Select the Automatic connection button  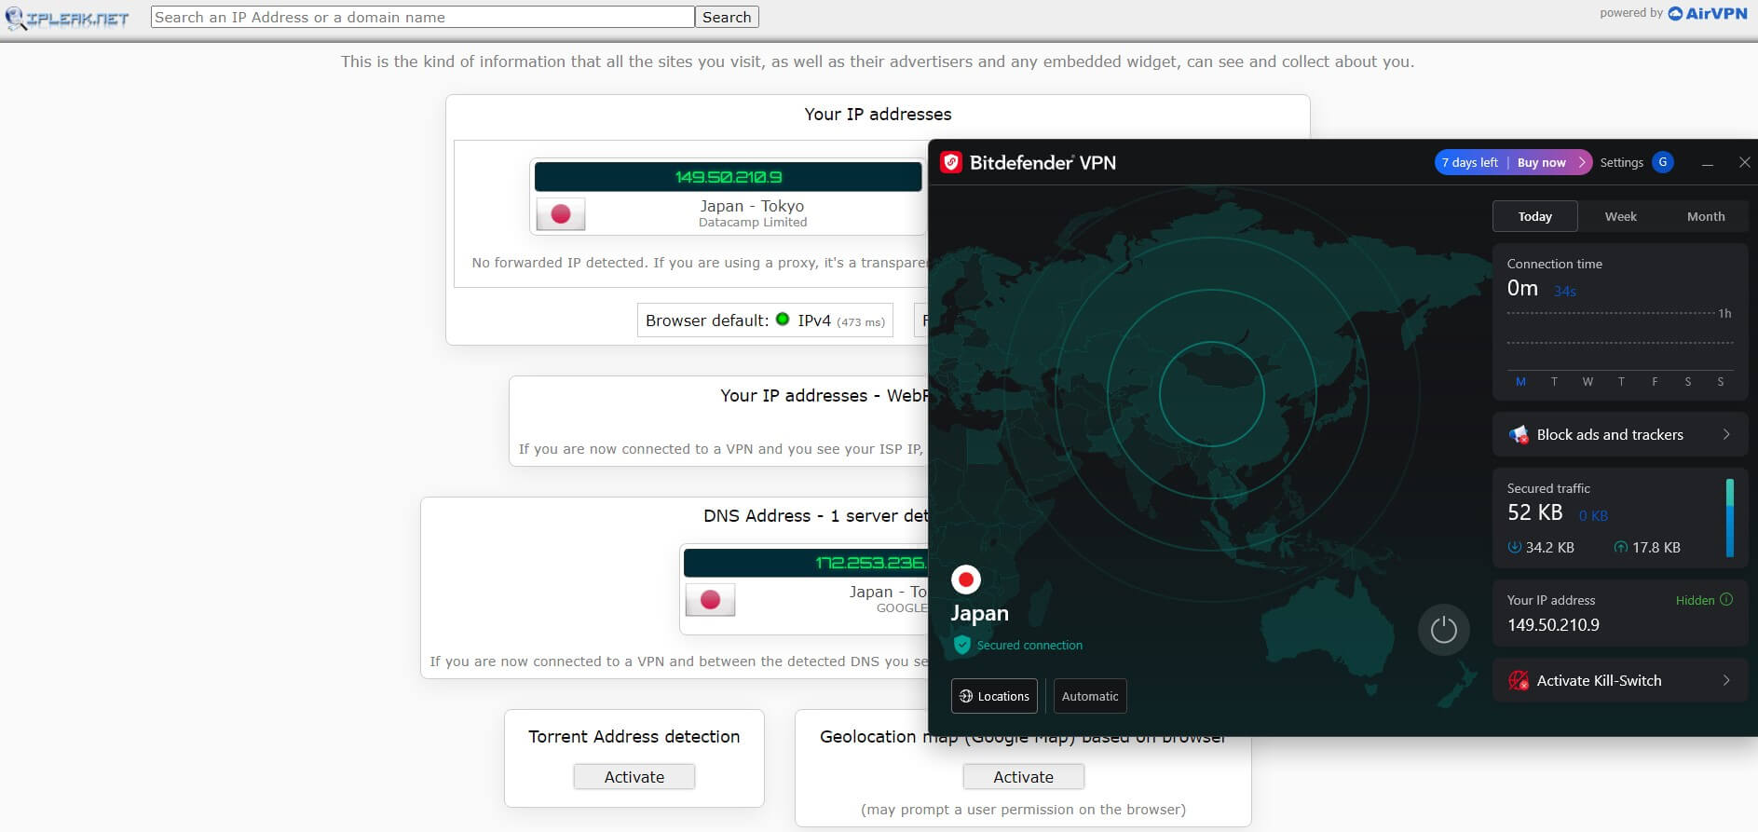1090,696
